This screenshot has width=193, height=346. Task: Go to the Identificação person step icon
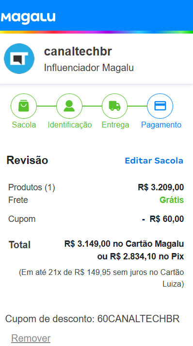[x=69, y=106]
